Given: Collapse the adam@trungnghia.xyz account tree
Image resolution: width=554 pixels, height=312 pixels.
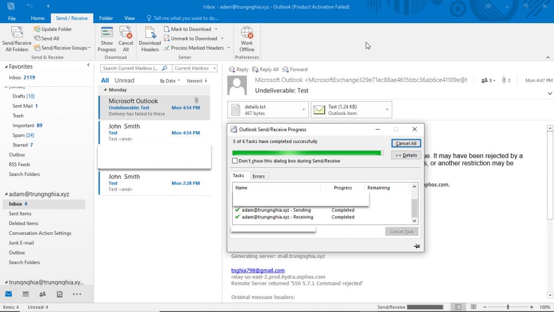Looking at the screenshot, I should coord(6,194).
